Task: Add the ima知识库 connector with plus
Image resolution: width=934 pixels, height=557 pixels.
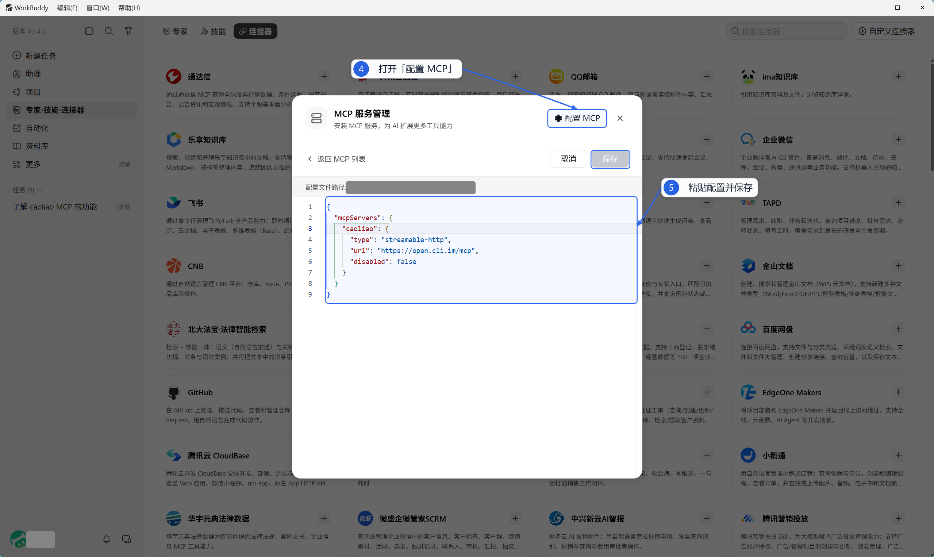Action: coord(898,77)
